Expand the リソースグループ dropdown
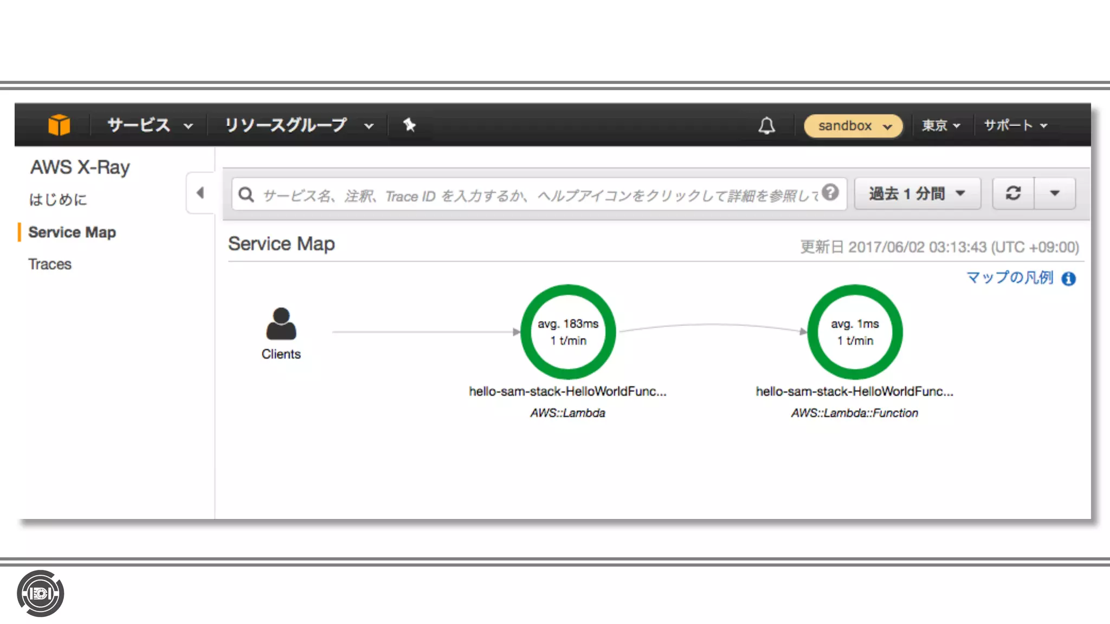Viewport: 1110px width, 624px height. click(298, 126)
